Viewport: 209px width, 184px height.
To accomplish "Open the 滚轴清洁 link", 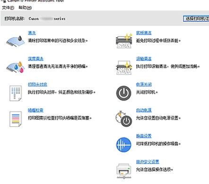I will 144,59.
